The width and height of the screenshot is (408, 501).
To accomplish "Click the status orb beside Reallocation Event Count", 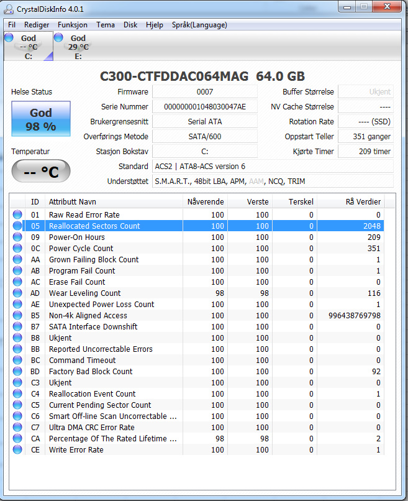I will (17, 393).
